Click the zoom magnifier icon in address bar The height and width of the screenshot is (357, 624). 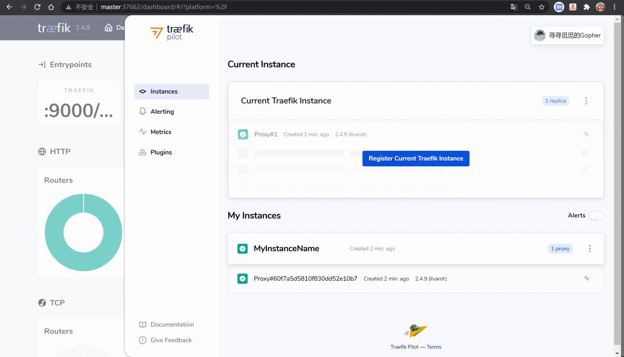[x=528, y=7]
